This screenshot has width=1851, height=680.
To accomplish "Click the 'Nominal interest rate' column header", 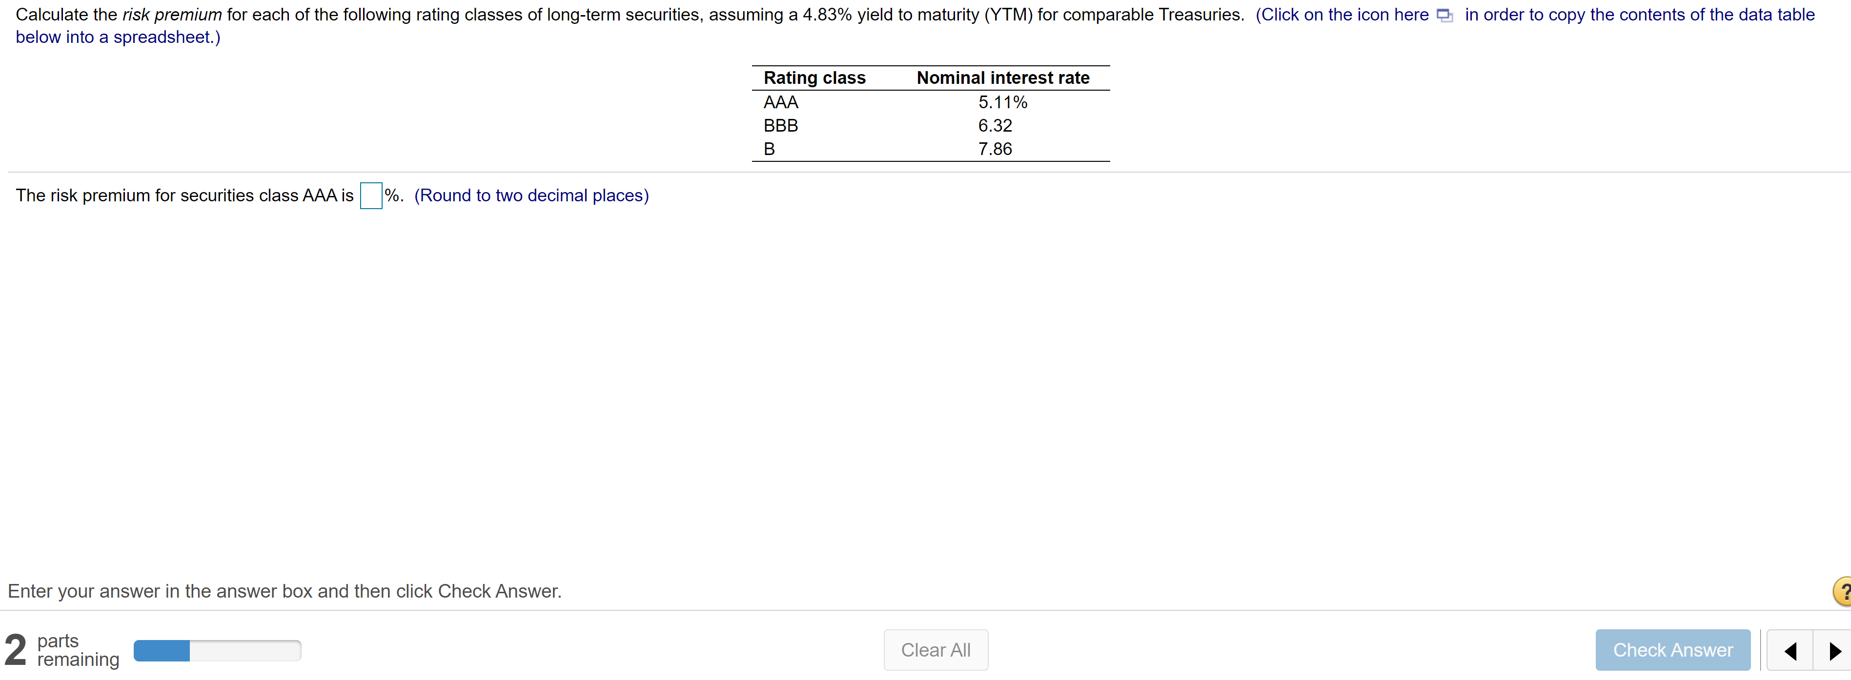I will point(1002,77).
